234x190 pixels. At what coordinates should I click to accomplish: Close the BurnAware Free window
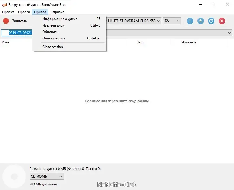coord(227,4)
